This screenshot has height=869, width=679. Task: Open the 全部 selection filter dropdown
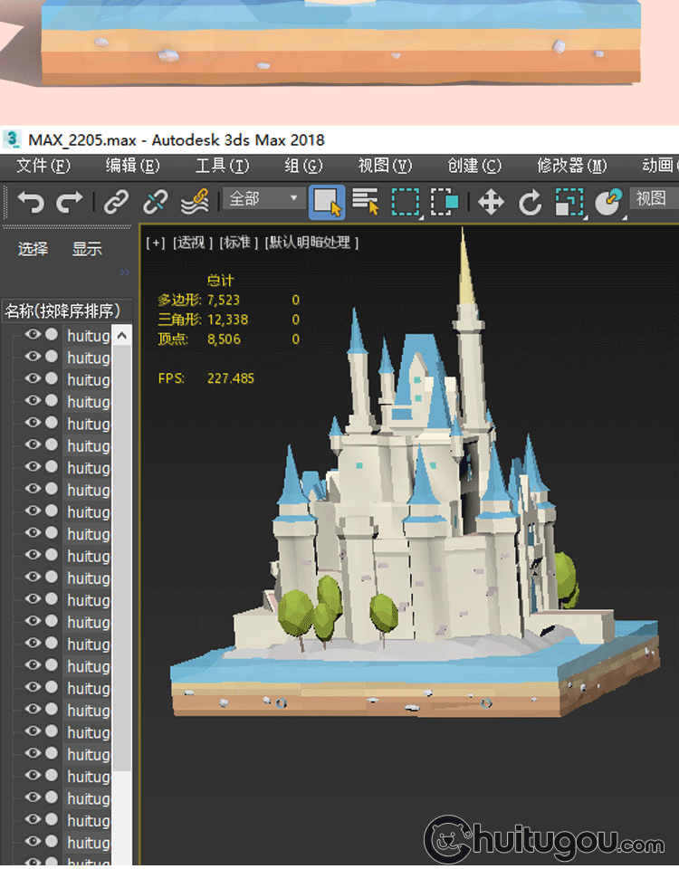tap(263, 198)
